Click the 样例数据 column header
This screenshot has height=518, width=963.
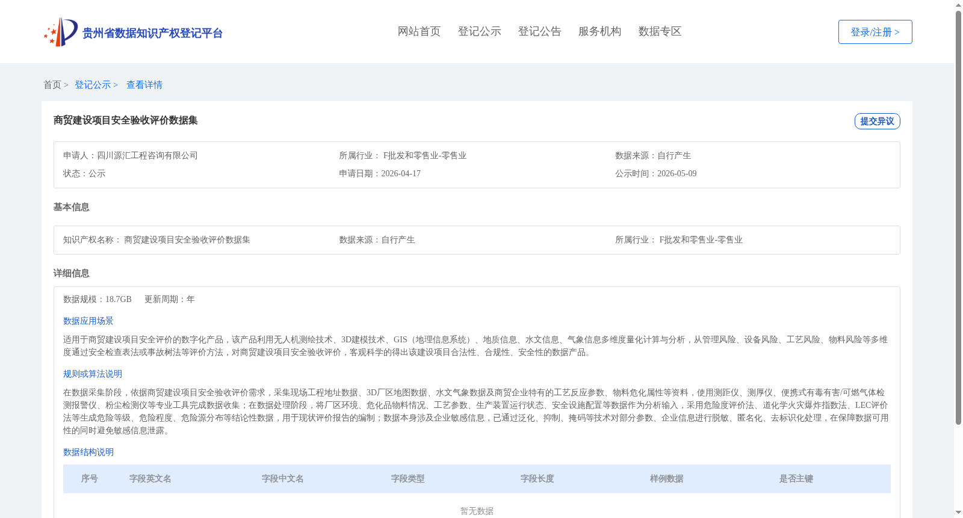coord(667,478)
